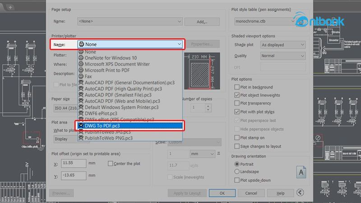Select Portrait orientation
The width and height of the screenshot is (361, 203).
click(x=236, y=164)
